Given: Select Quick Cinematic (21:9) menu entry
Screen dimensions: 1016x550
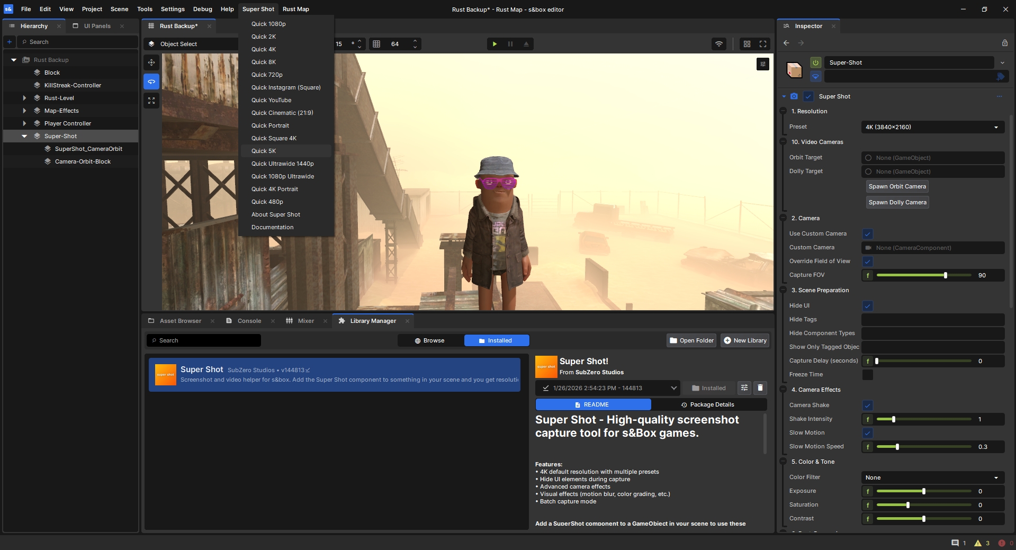Looking at the screenshot, I should point(282,113).
